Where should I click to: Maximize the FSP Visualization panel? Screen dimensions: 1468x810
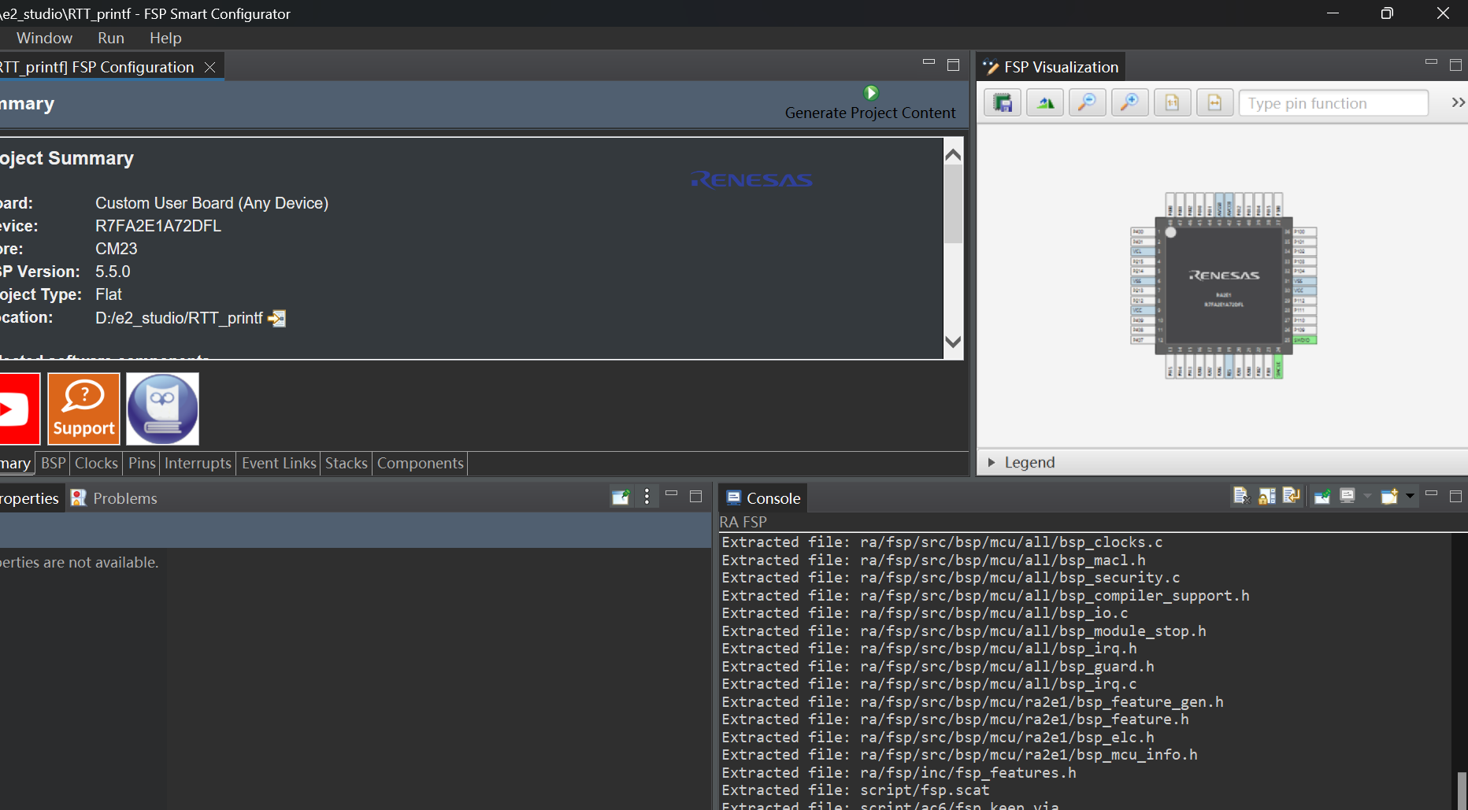(x=1455, y=65)
